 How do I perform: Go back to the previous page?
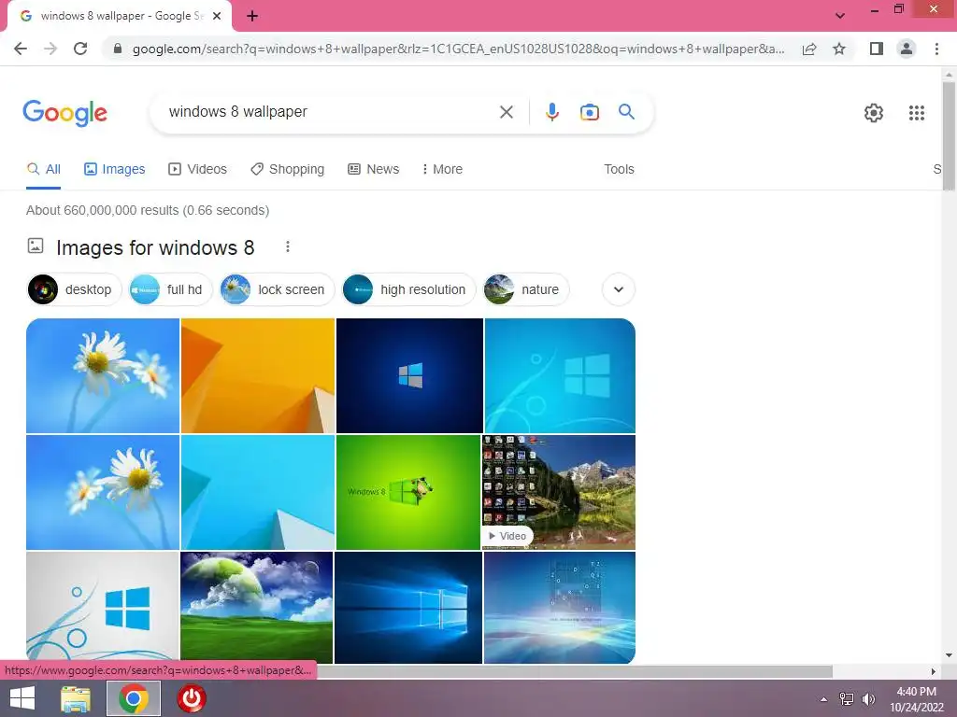click(x=21, y=49)
